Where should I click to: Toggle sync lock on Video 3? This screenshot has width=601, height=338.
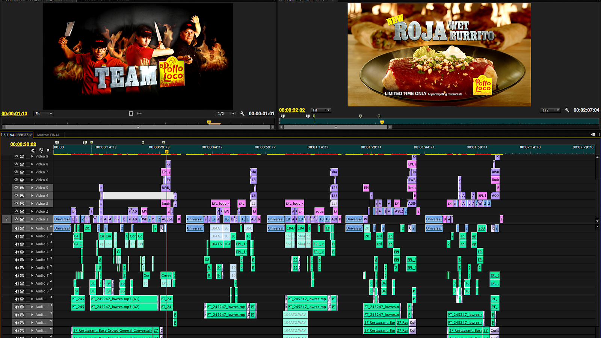pyautogui.click(x=22, y=204)
